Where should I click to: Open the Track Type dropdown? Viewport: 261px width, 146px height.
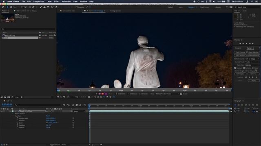pyautogui.click(x=252, y=65)
